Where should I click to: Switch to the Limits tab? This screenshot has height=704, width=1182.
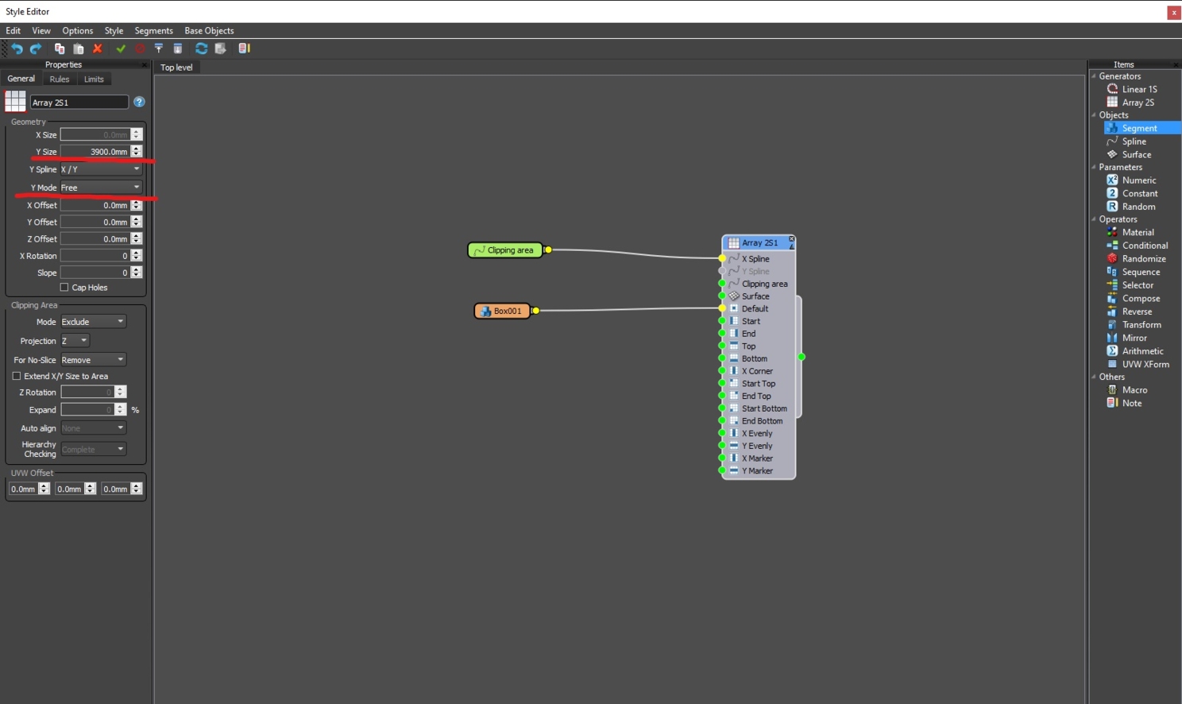(x=94, y=79)
